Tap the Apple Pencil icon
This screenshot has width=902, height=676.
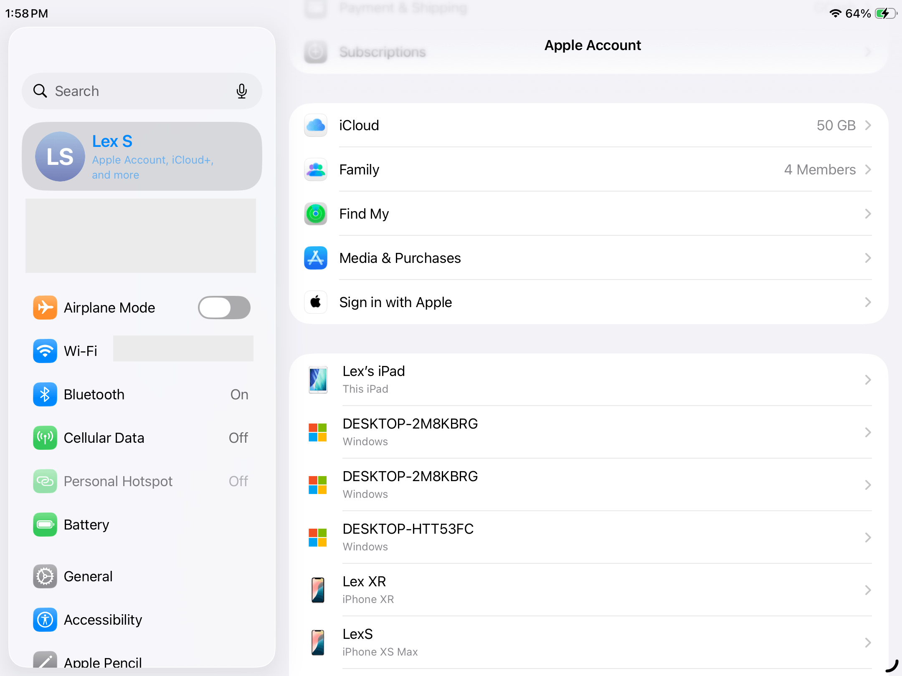coord(45,659)
